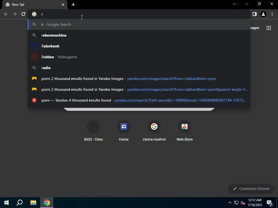The width and height of the screenshot is (278, 208).
Task: Open the Home shortcut tile
Action: pos(124,131)
